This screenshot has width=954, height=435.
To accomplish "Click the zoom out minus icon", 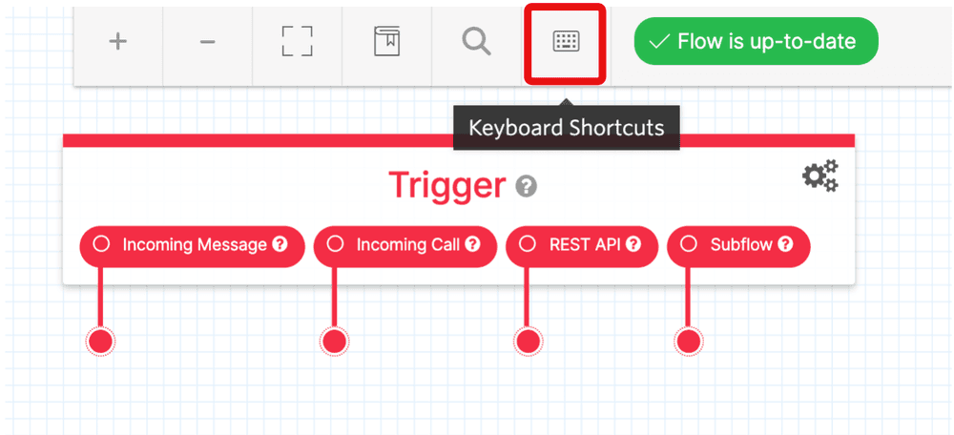I will click(207, 41).
